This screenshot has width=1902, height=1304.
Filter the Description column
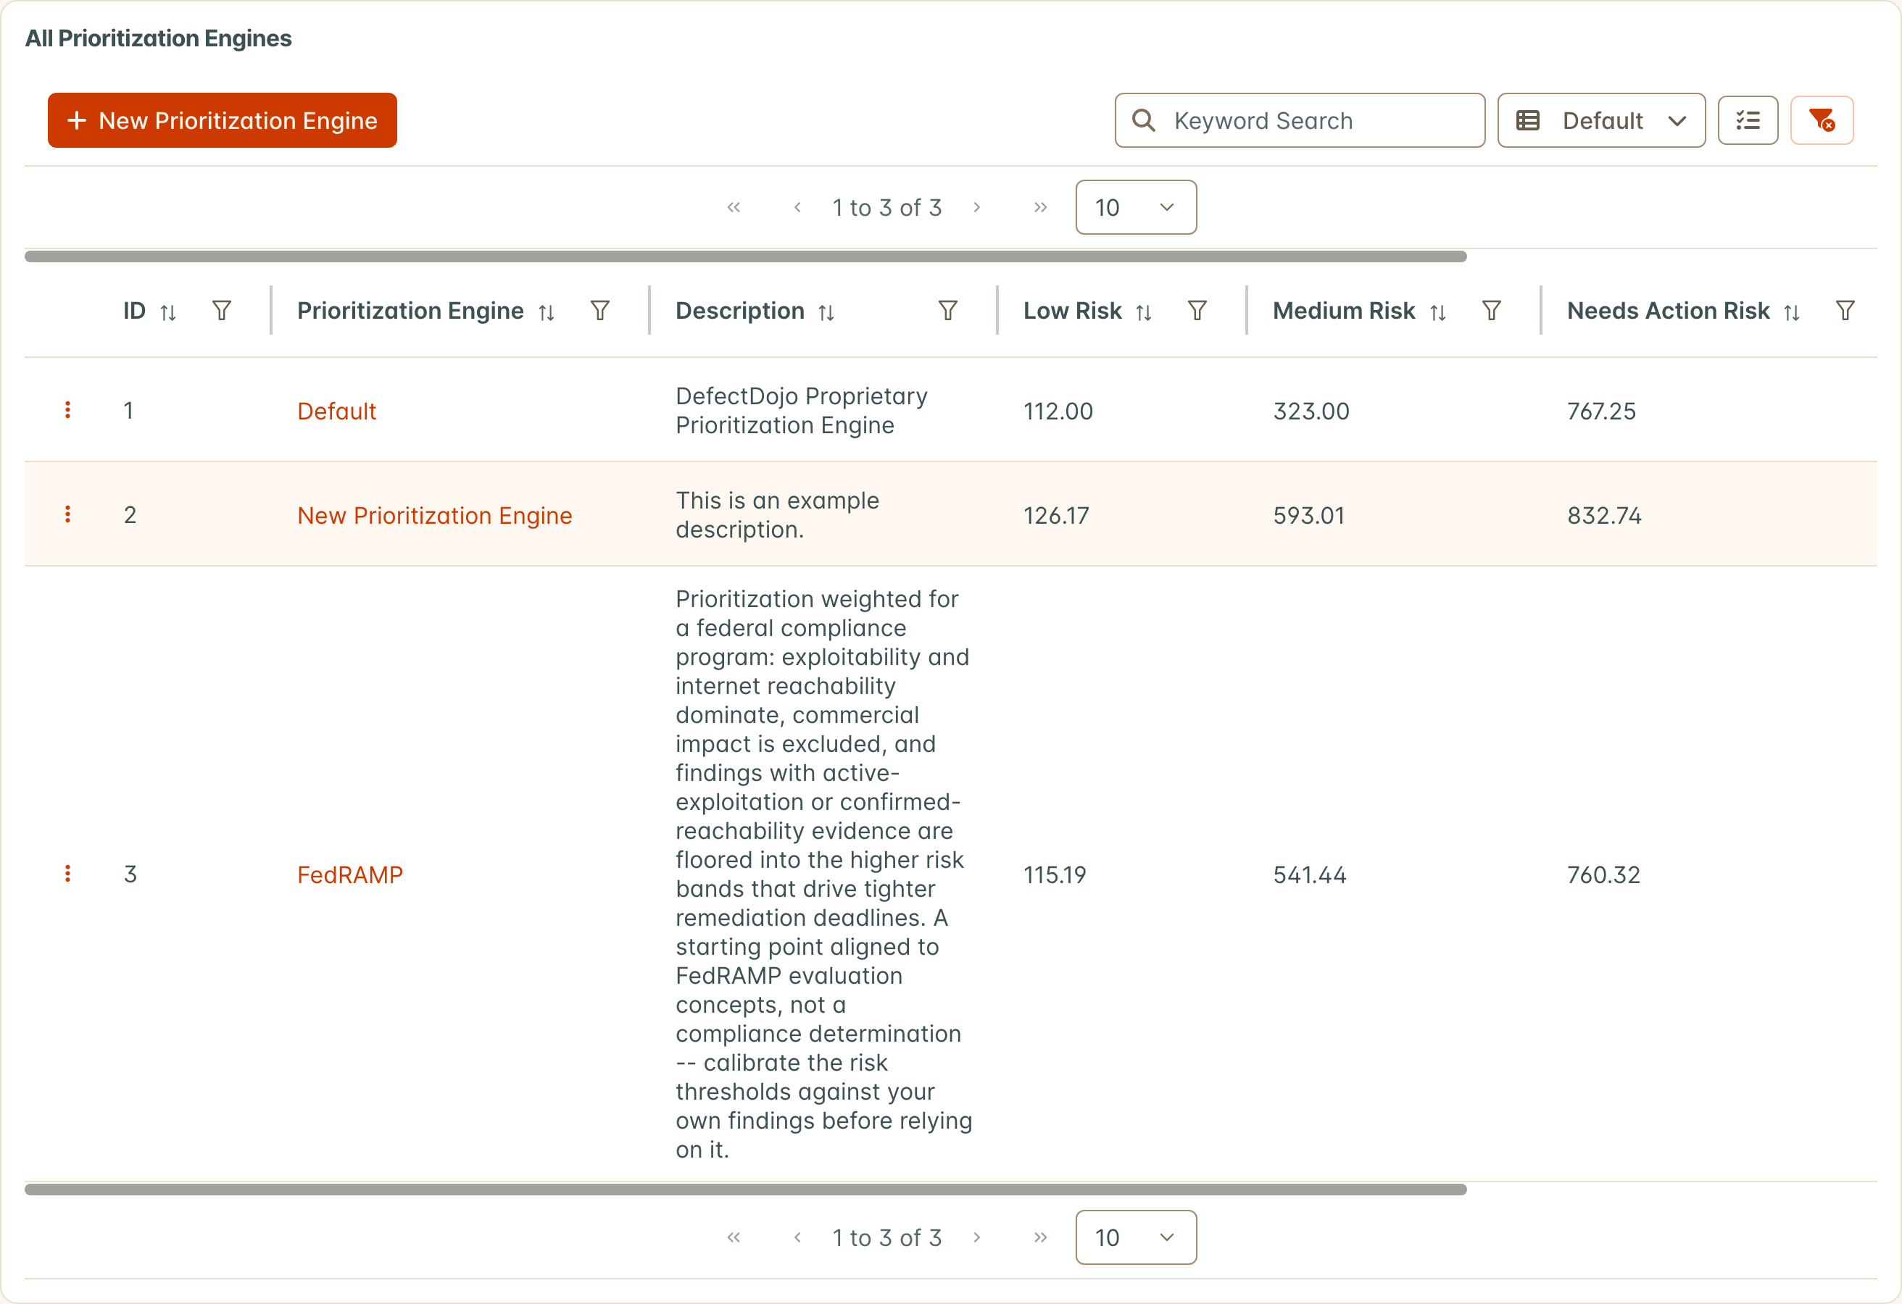[947, 311]
